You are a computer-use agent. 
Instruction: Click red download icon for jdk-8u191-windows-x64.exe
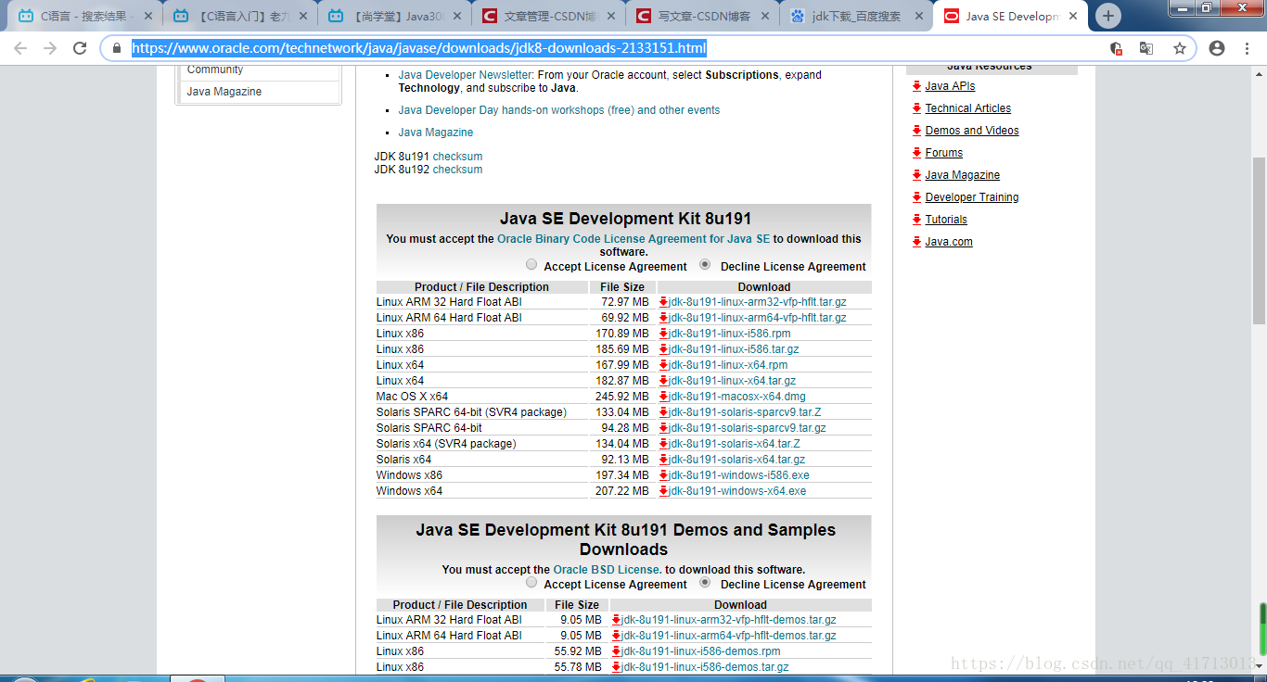[x=664, y=491]
